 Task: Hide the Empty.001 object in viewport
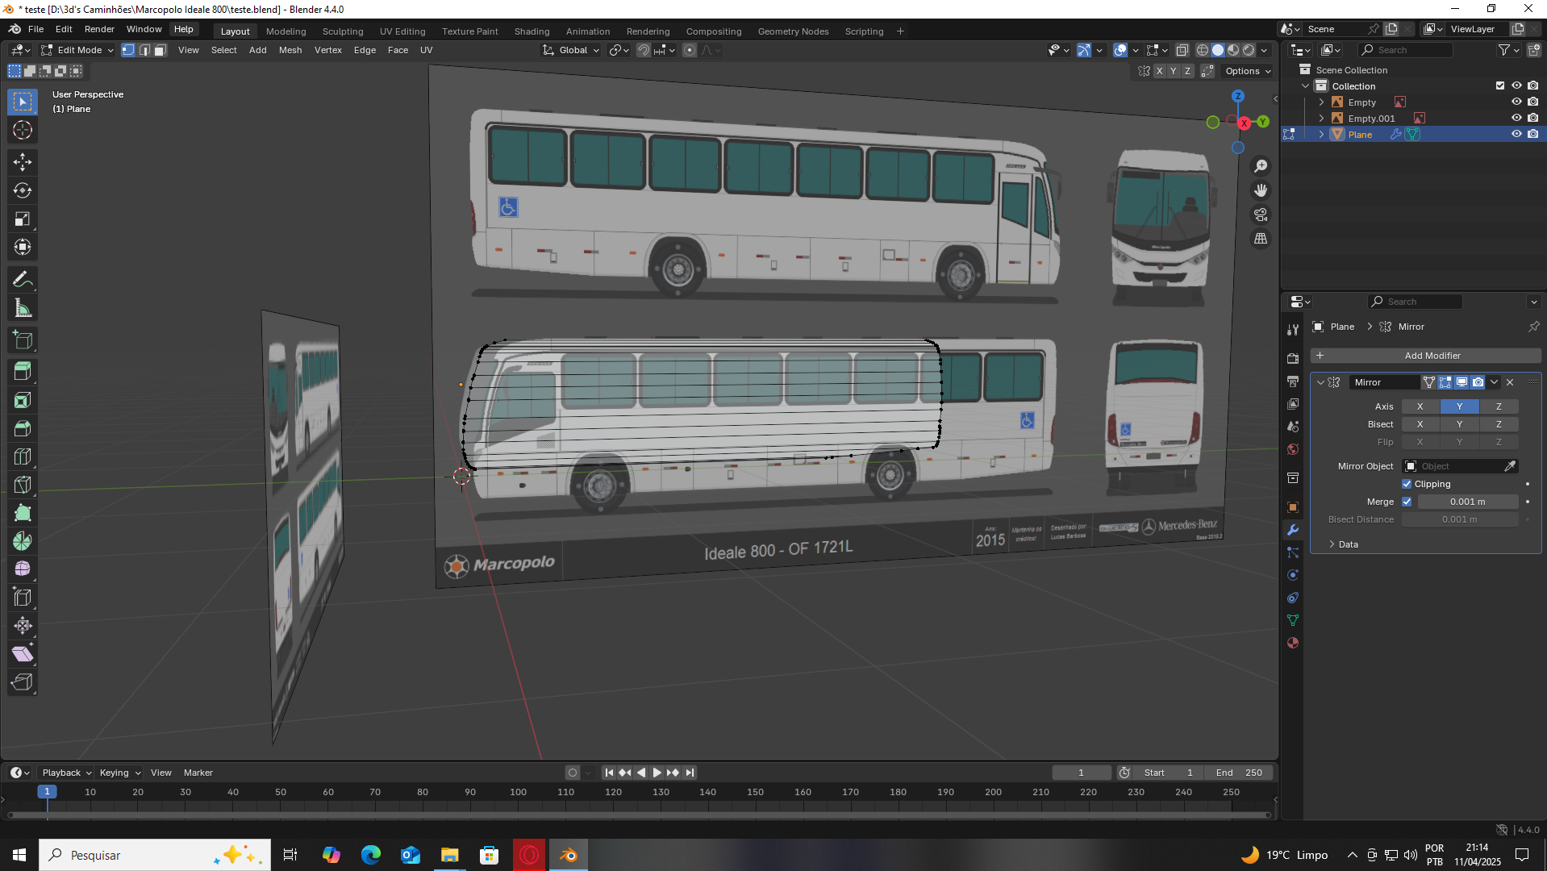click(x=1516, y=119)
